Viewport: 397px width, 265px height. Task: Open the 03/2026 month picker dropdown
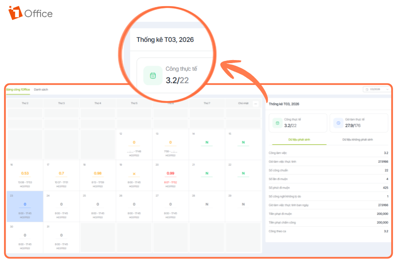[x=376, y=89]
